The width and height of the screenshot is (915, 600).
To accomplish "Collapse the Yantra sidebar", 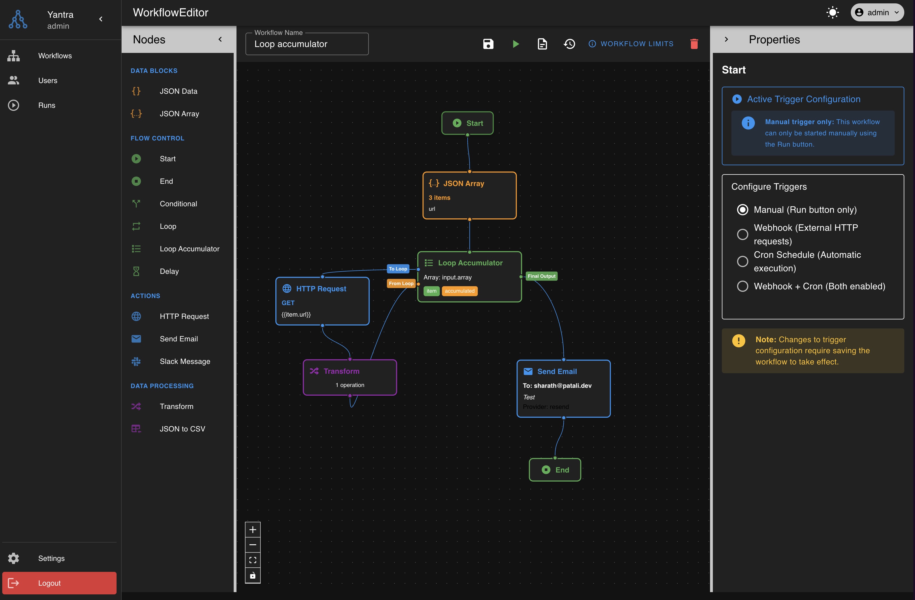I will click(x=101, y=19).
